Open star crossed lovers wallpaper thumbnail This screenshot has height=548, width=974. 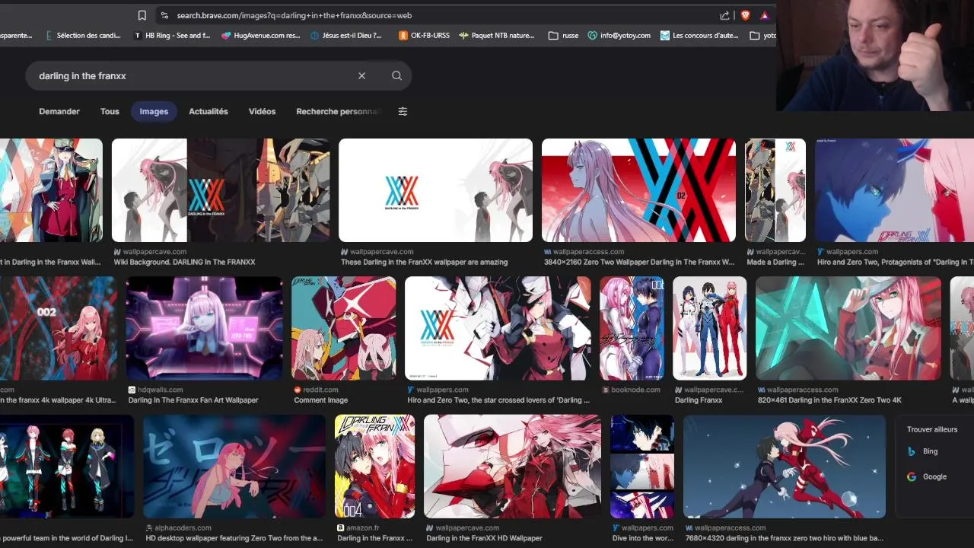pyautogui.click(x=498, y=328)
